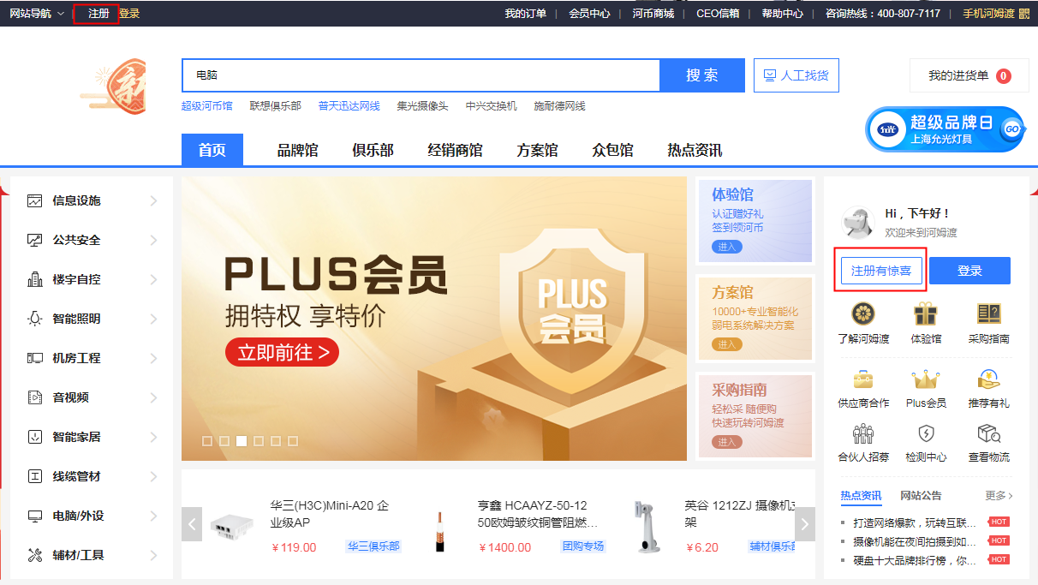The image size is (1038, 585).
Task: Expand the 信息设施 category arrow
Action: (x=154, y=201)
